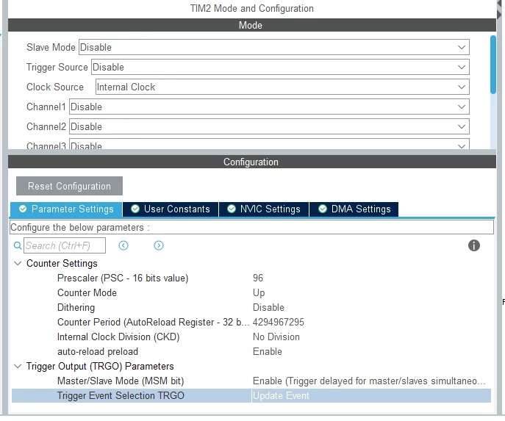This screenshot has width=505, height=421.
Task: Go to previous search result arrow
Action: 123,246
